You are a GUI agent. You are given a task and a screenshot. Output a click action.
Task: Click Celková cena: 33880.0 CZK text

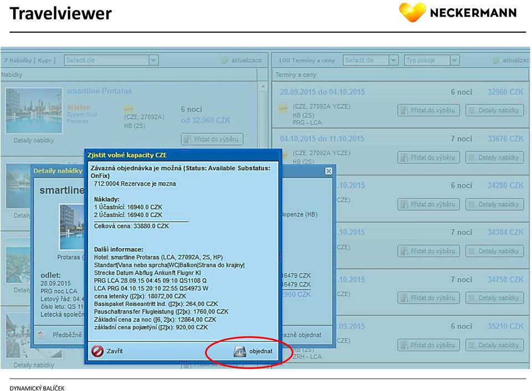coord(131,226)
